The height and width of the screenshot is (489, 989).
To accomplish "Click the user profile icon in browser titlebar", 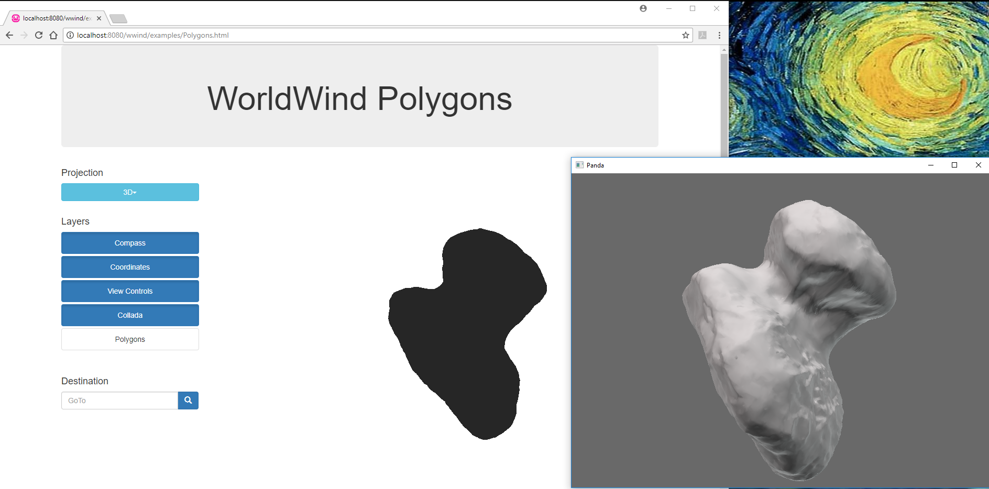I will [x=643, y=8].
